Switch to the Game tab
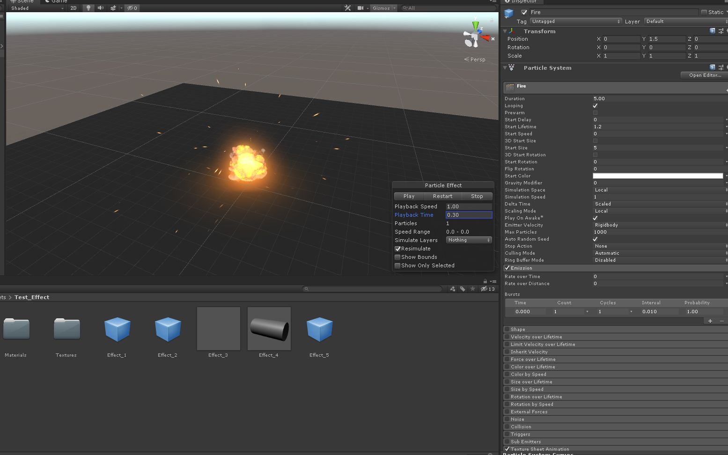 (56, 1)
